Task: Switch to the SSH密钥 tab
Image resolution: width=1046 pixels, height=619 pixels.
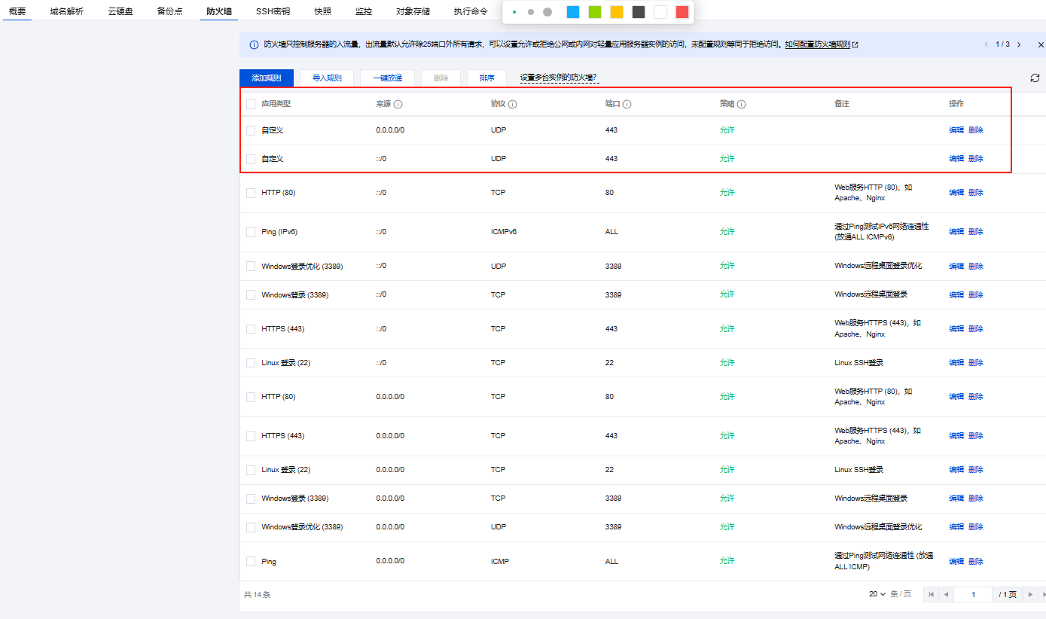Action: (273, 11)
